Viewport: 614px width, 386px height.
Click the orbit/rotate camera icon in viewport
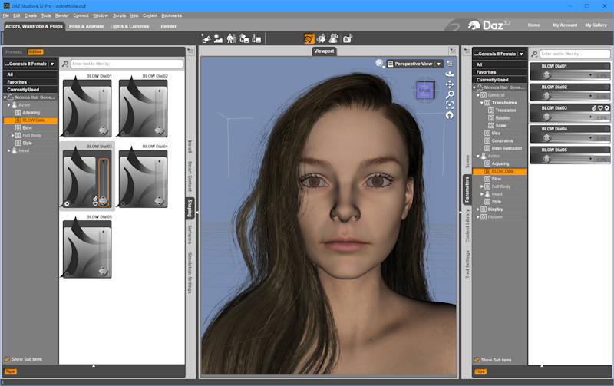[450, 74]
